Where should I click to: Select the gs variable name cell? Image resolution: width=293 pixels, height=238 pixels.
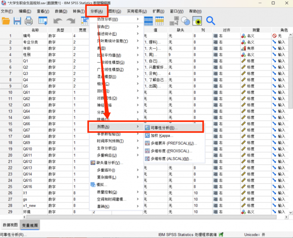[35, 199]
